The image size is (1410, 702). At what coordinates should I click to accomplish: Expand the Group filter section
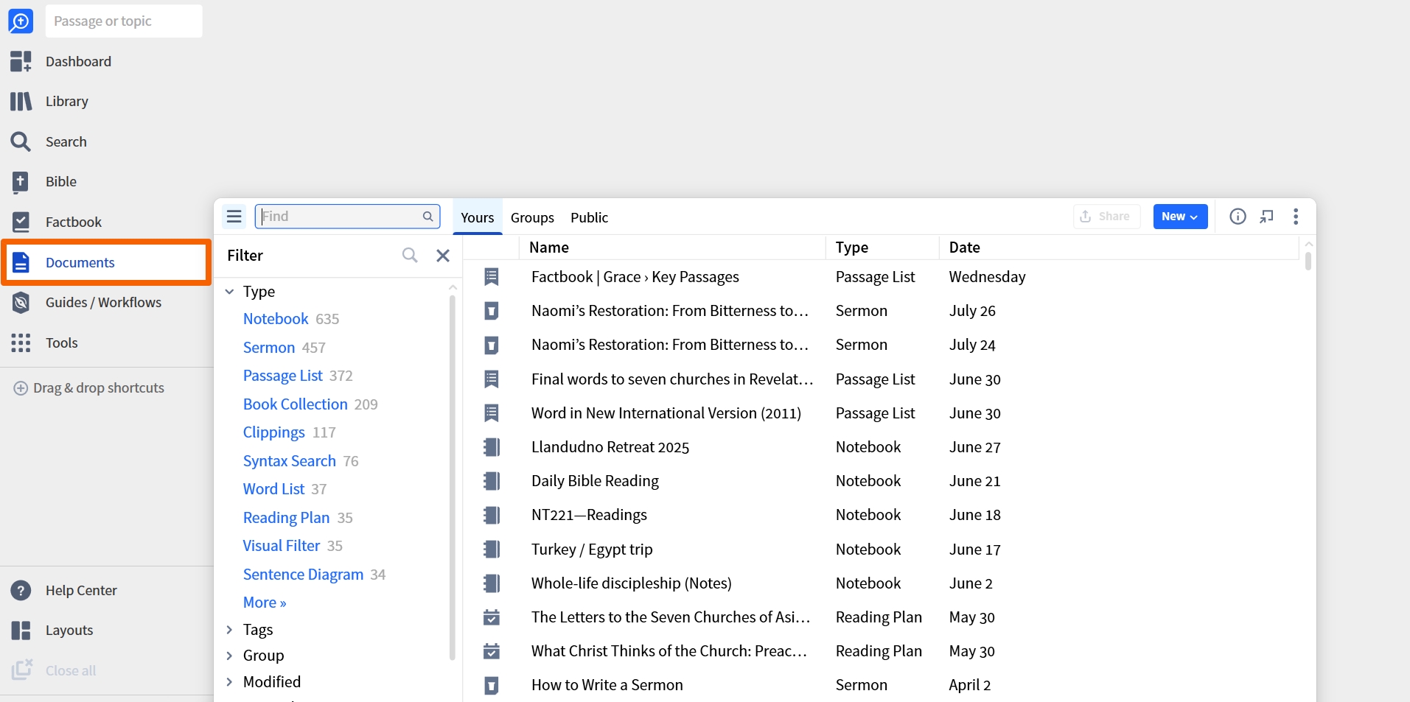pos(229,656)
